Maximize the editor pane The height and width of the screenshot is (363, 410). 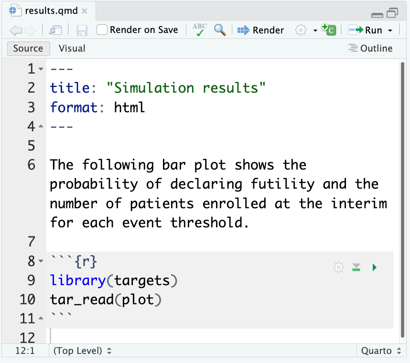[x=392, y=12]
